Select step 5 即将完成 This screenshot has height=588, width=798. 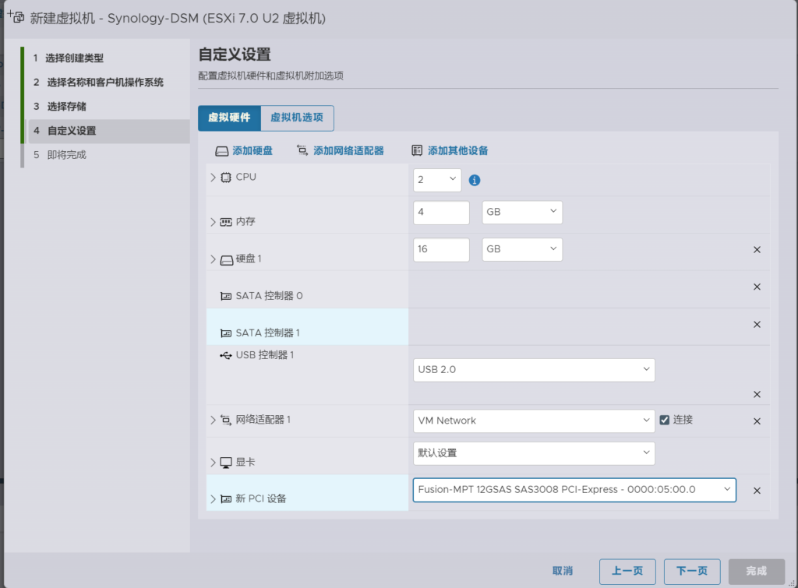(x=67, y=155)
